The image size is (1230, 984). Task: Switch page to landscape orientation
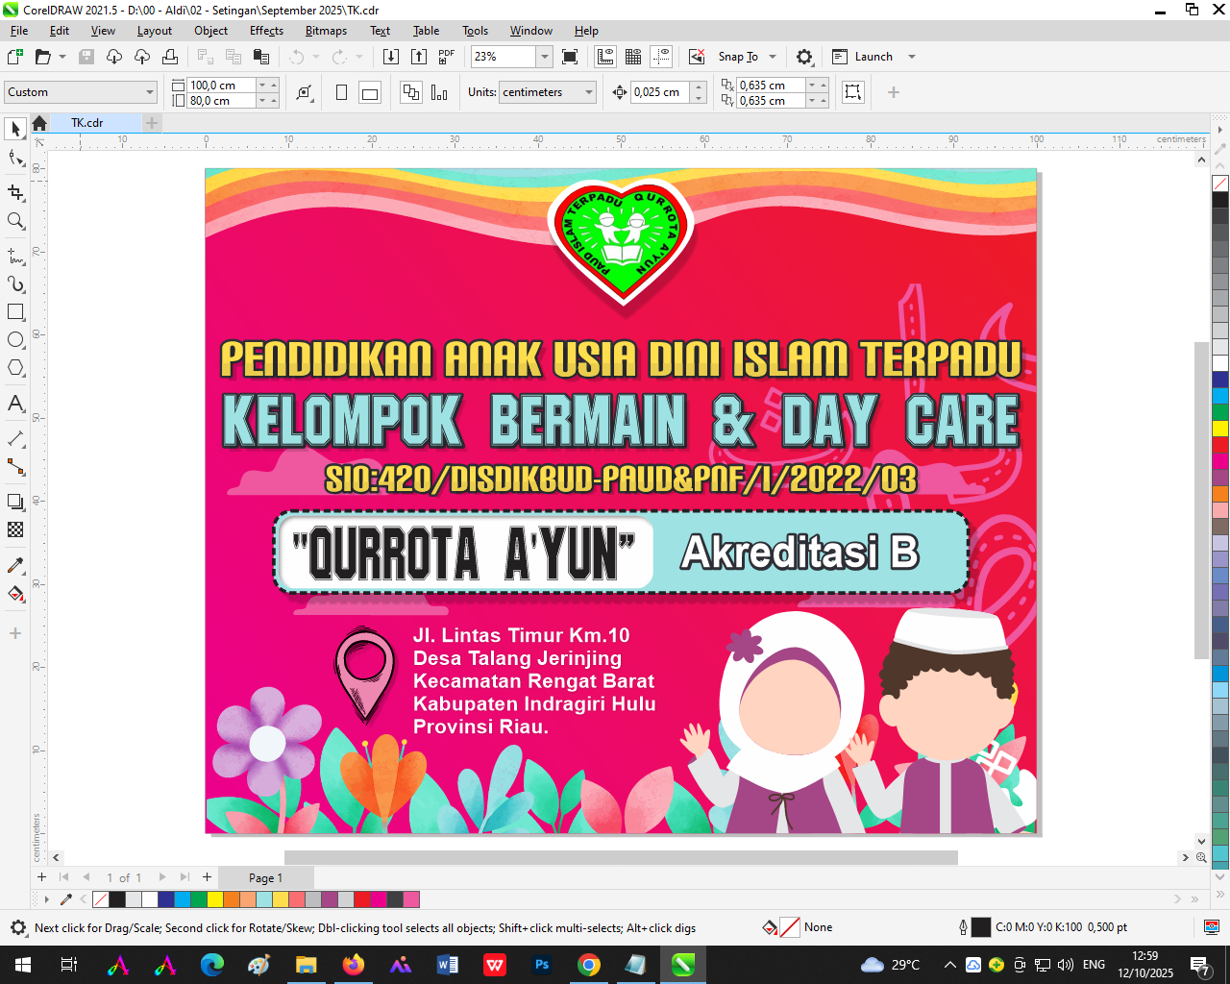pyautogui.click(x=369, y=92)
